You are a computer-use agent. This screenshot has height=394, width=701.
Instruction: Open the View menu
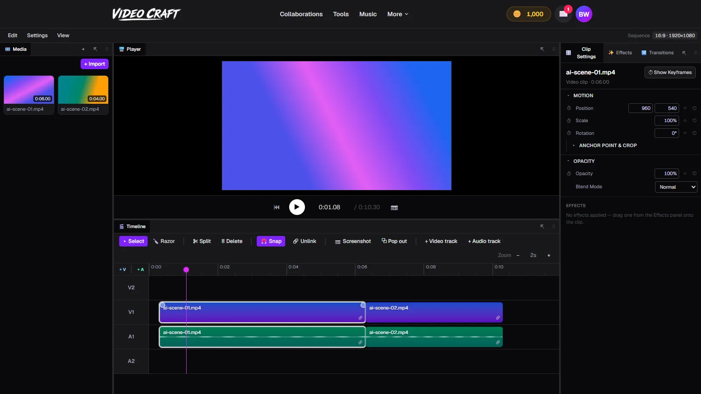coord(63,35)
